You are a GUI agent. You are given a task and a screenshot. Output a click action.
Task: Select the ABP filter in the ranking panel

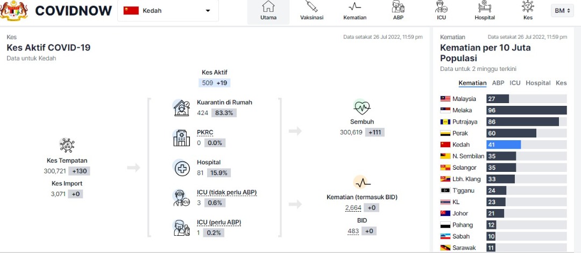point(498,83)
